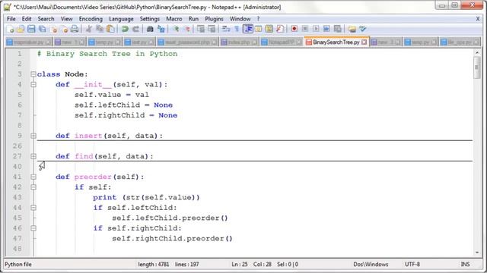Cut selection with the scissors icon

89,29
